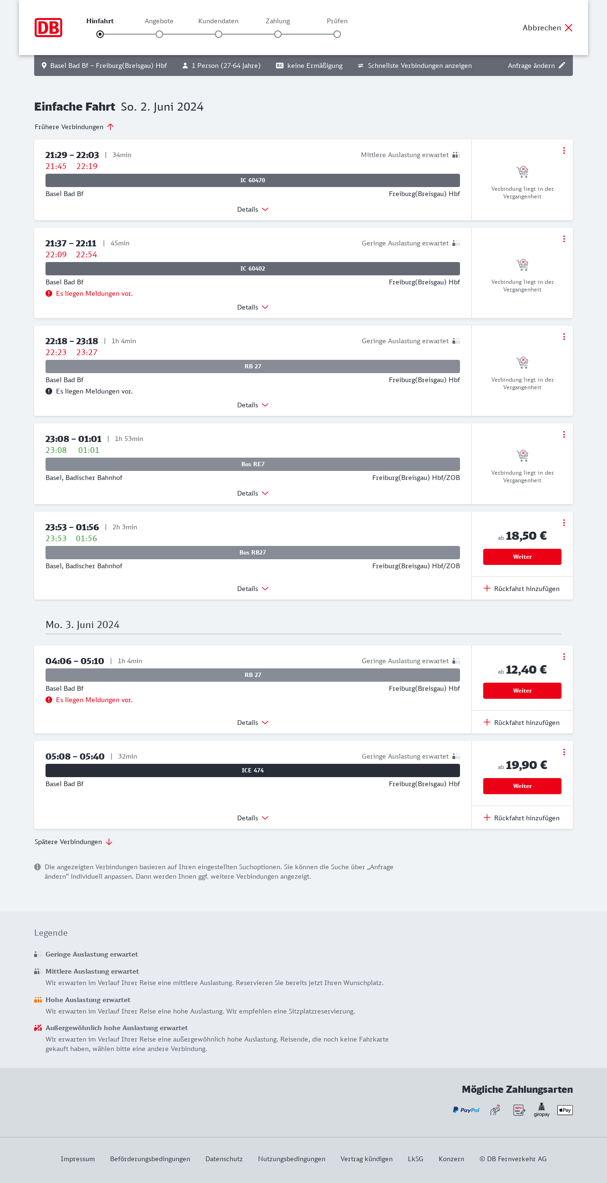Viewport: 607px width, 1183px height.
Task: Click the pencil icon beside Anfrage ändern
Action: click(562, 66)
